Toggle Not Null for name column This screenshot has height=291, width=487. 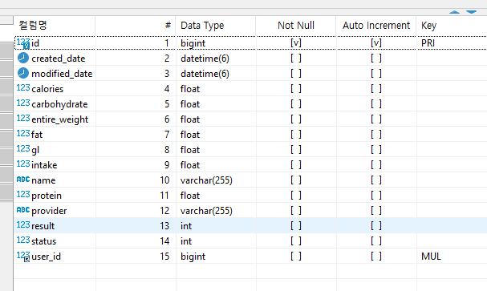tap(296, 180)
